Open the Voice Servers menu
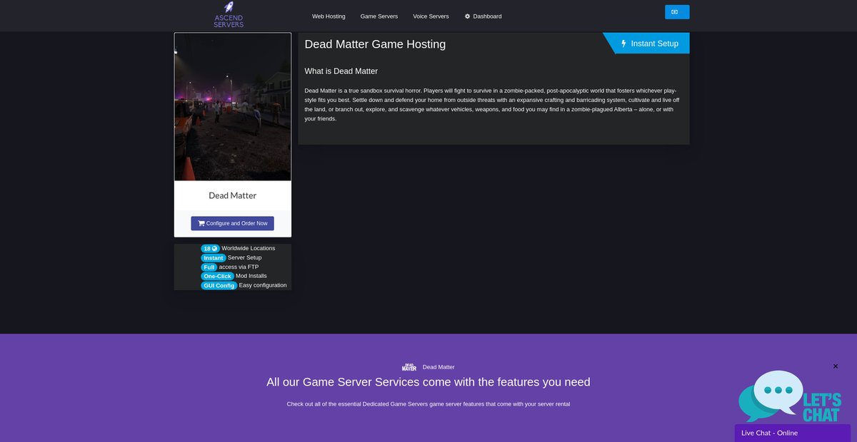The height and width of the screenshot is (442, 857). (431, 16)
